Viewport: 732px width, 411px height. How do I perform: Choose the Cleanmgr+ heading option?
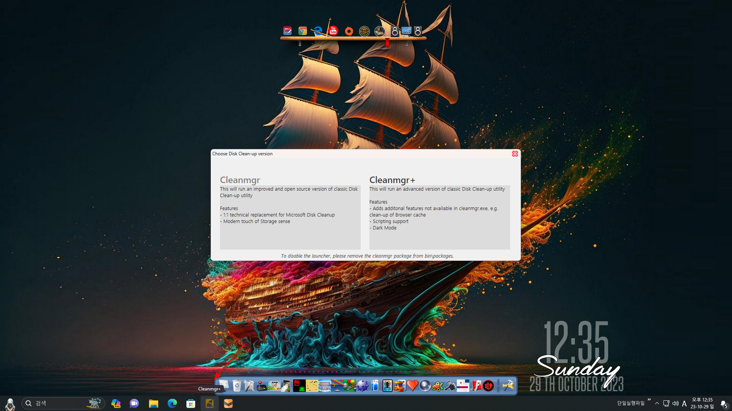tap(392, 180)
